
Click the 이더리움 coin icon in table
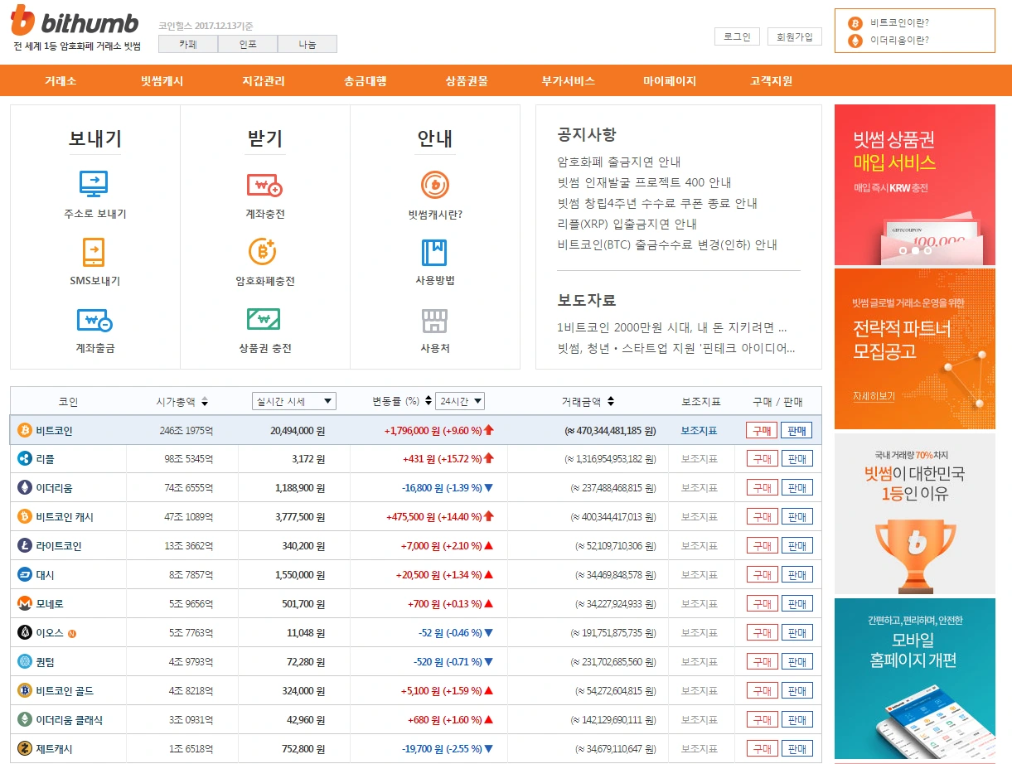coord(25,487)
